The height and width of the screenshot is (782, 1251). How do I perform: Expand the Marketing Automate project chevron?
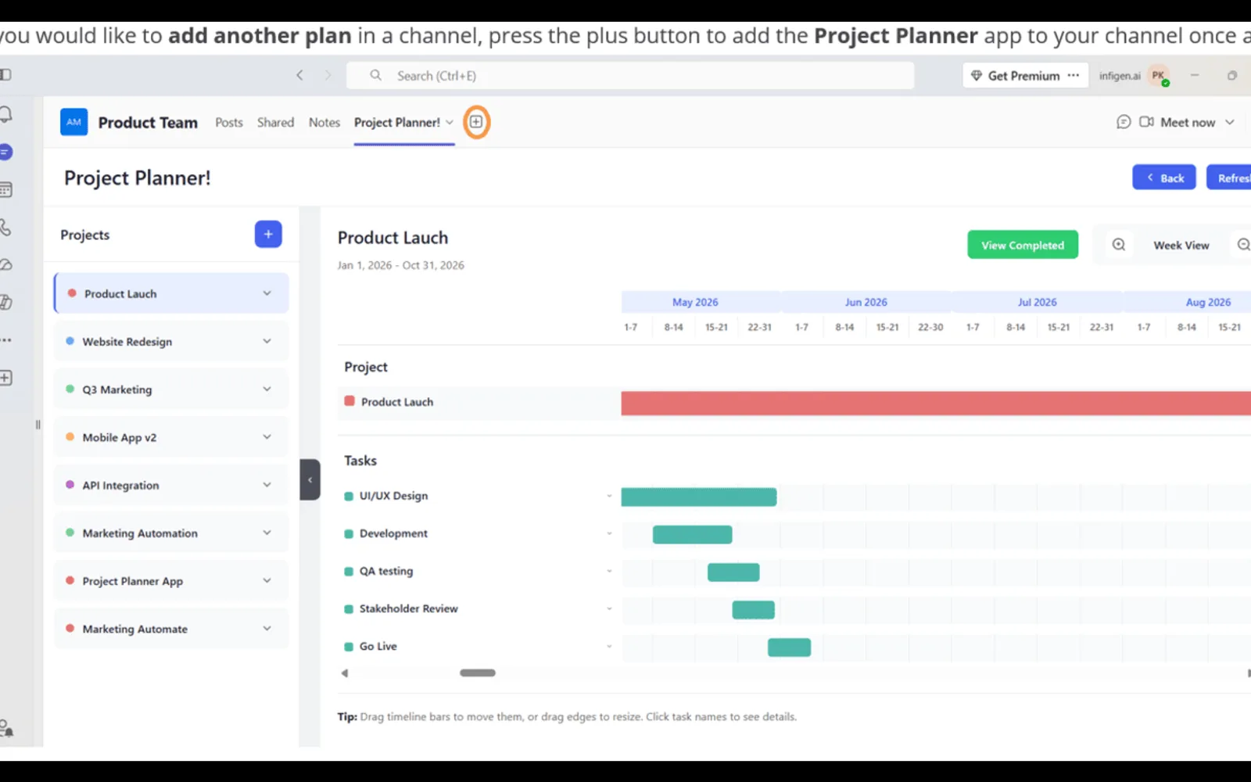(x=267, y=628)
